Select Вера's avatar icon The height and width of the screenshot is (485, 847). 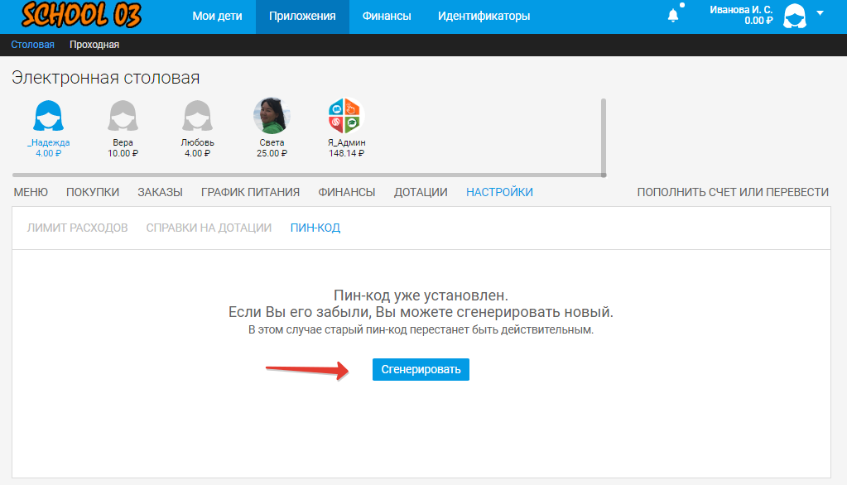coord(123,116)
